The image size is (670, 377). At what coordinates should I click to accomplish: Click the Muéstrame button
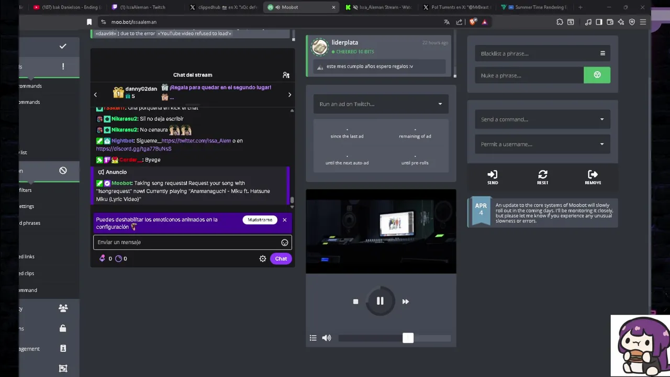tap(260, 220)
